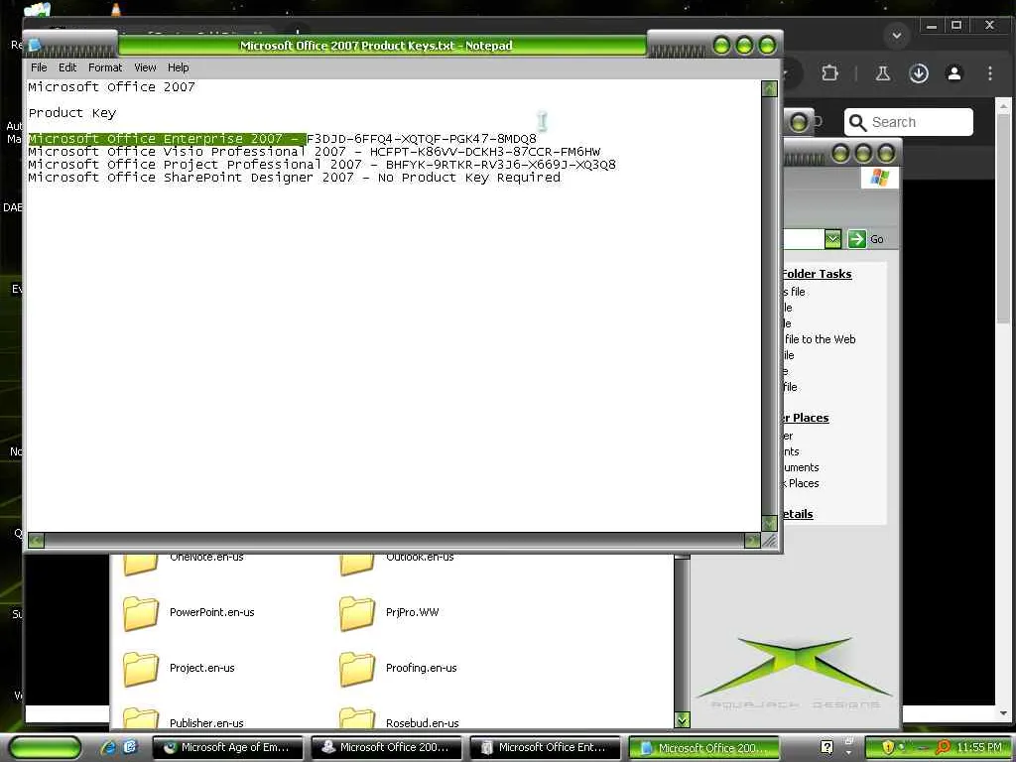1016x762 pixels.
Task: Click the browser Labs flask icon
Action: tap(882, 73)
